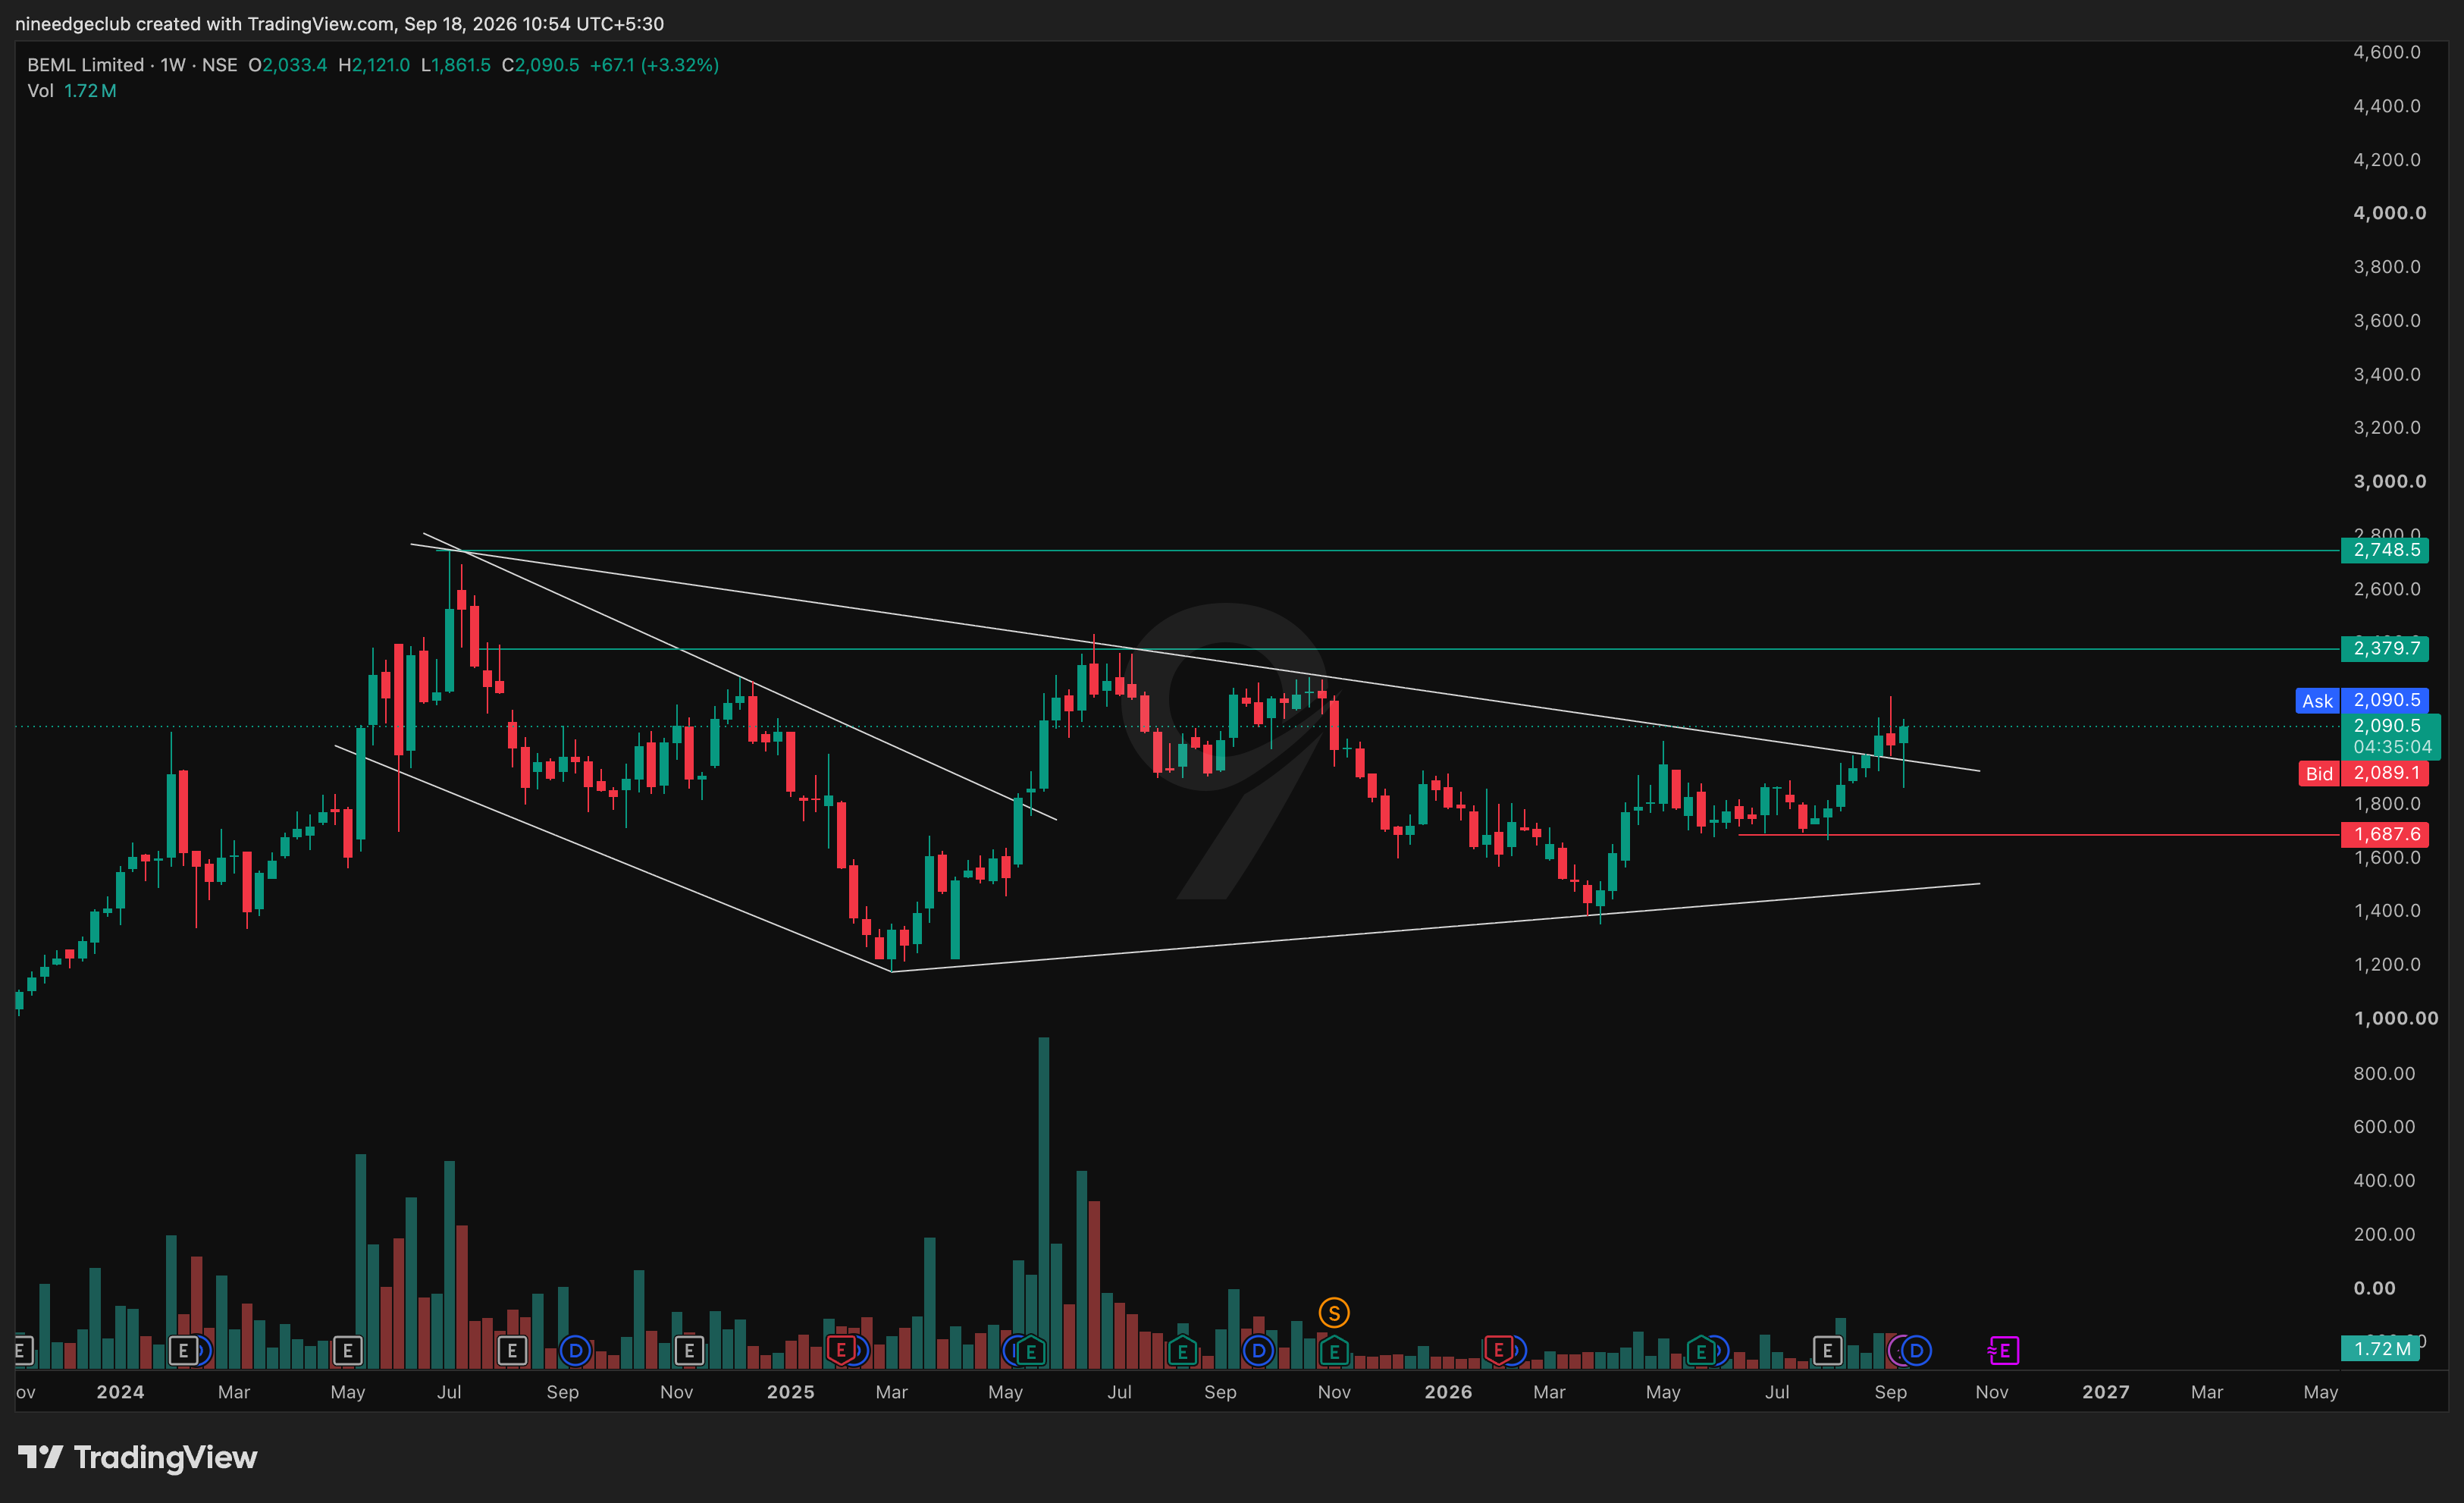Click the green earnings E marker near Aug 2025
The width and height of the screenshot is (2464, 1503).
click(1182, 1351)
